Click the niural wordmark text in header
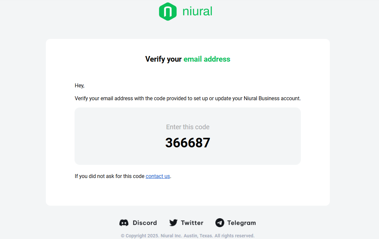This screenshot has height=239, width=379. (197, 11)
